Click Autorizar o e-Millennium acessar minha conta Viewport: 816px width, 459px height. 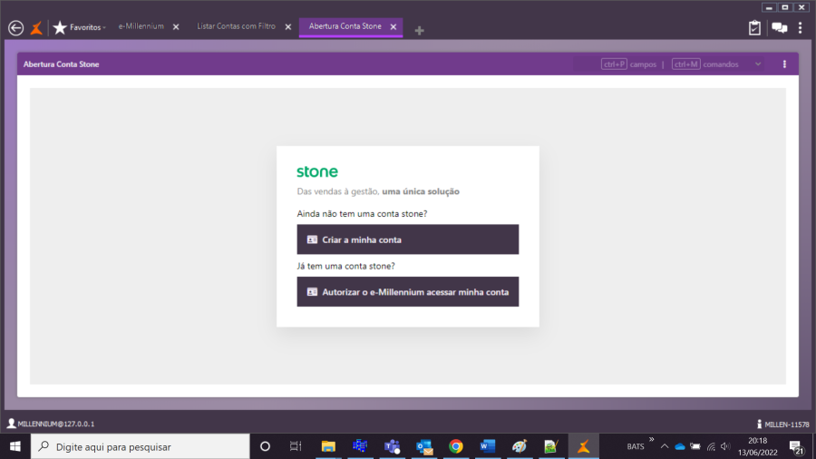click(407, 291)
